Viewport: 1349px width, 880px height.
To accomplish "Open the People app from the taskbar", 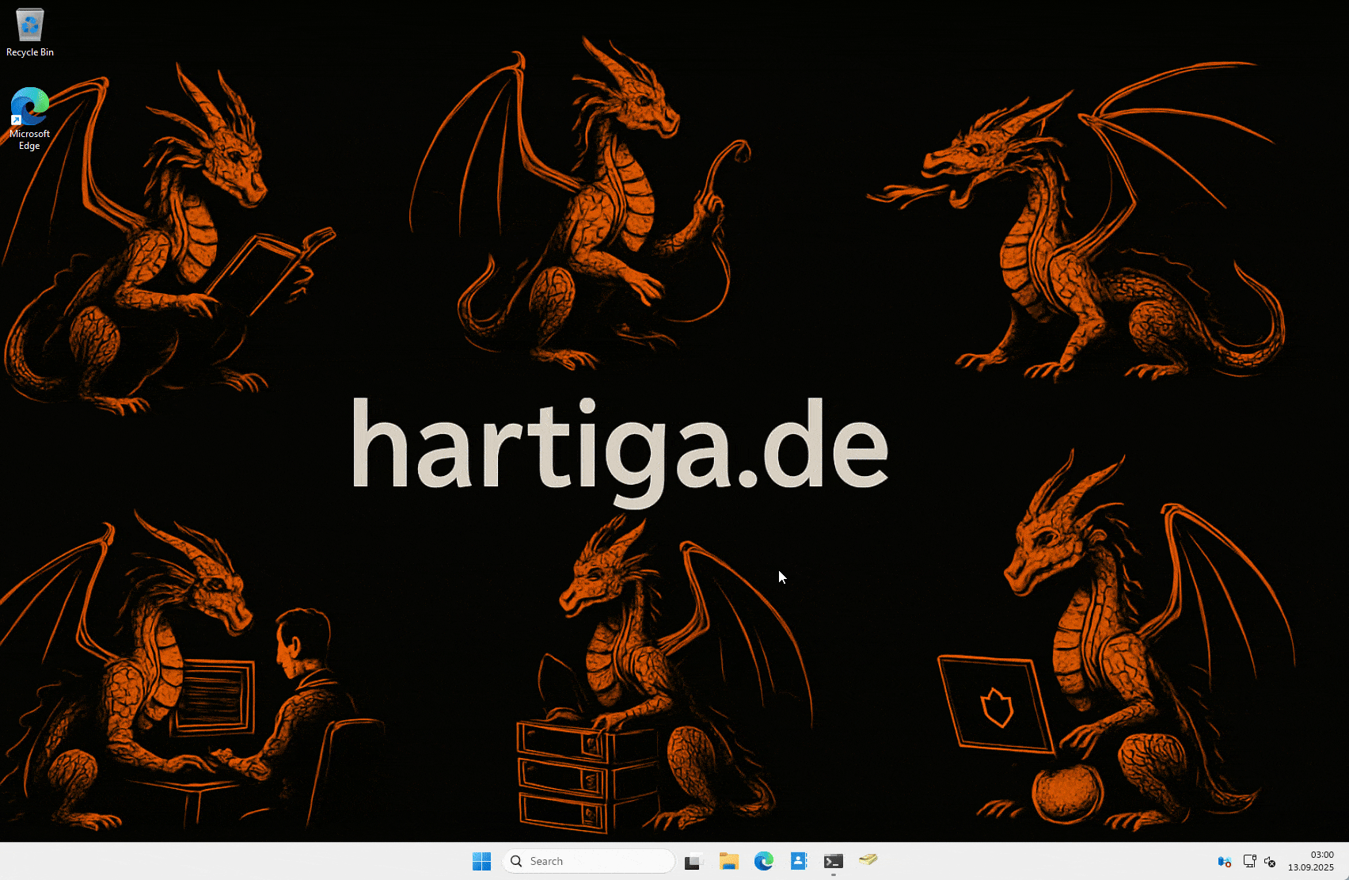I will [799, 861].
